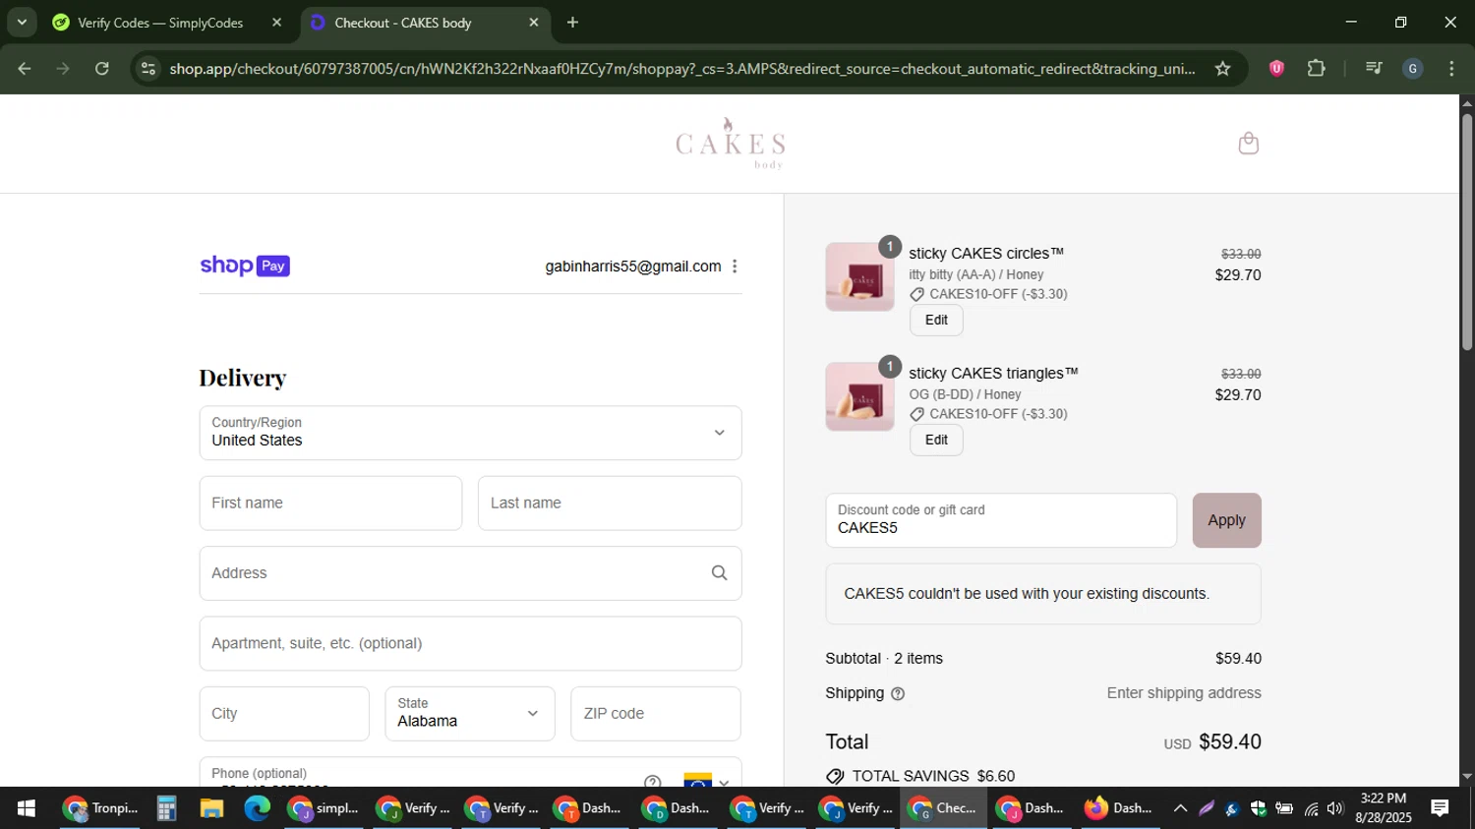Click the Last name field
This screenshot has width=1475, height=829.
click(x=610, y=503)
